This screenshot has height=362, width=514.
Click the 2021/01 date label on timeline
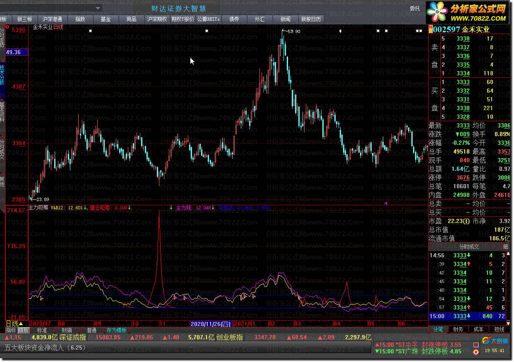click(246, 324)
